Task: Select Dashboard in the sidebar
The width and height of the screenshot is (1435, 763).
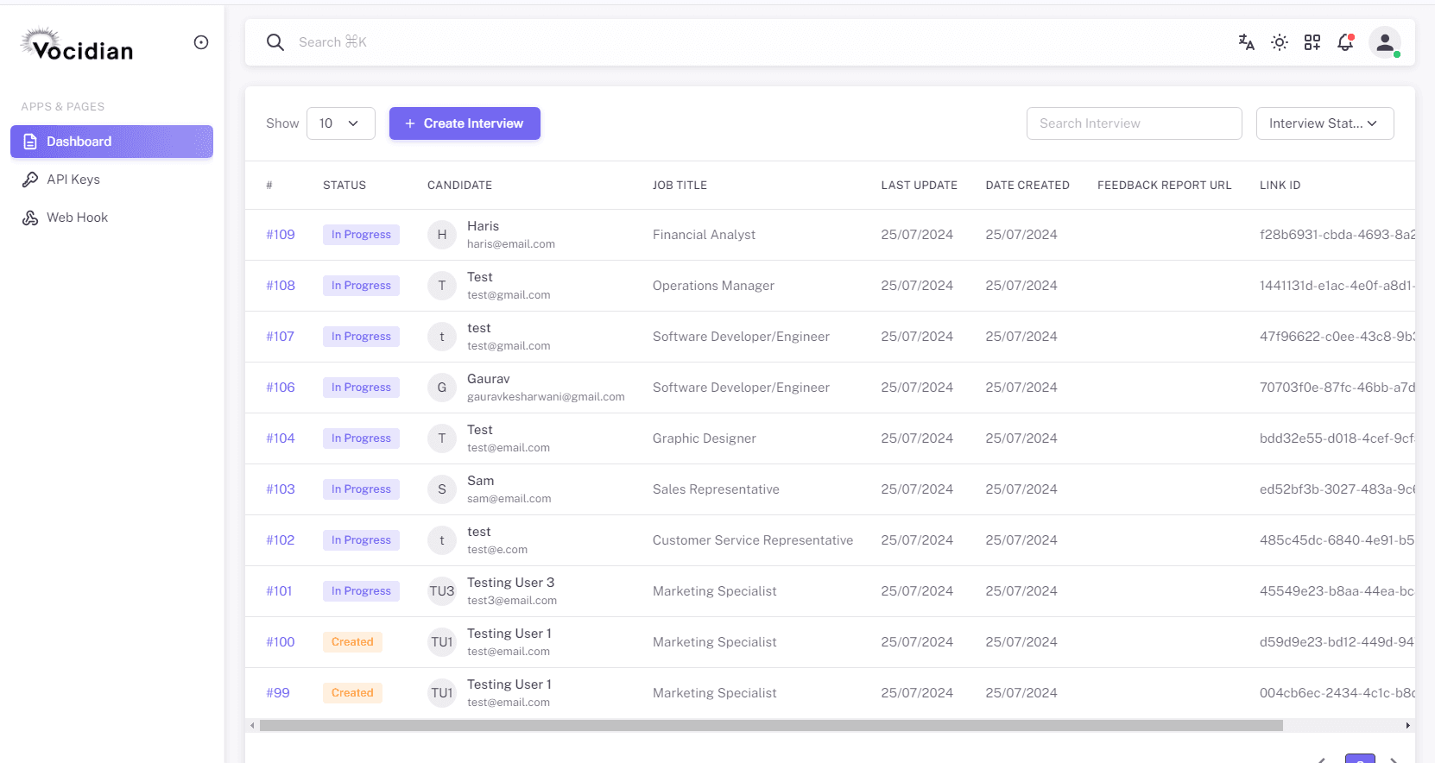Action: tap(111, 142)
